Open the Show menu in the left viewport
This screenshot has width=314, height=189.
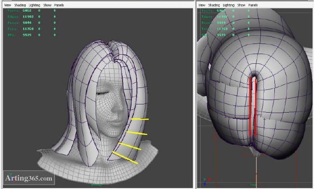pyautogui.click(x=47, y=5)
